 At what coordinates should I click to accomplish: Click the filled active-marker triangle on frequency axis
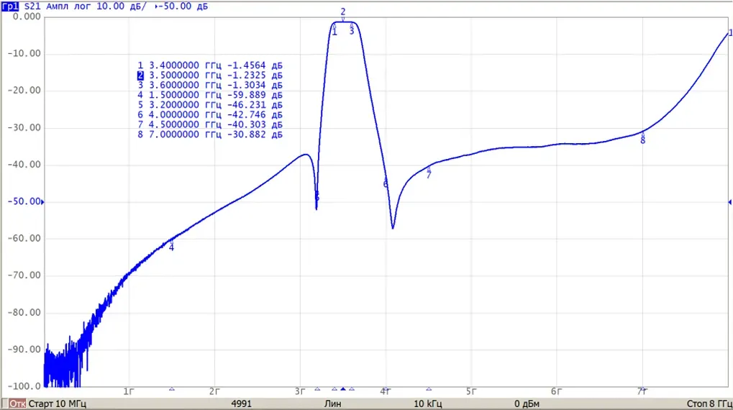343,389
